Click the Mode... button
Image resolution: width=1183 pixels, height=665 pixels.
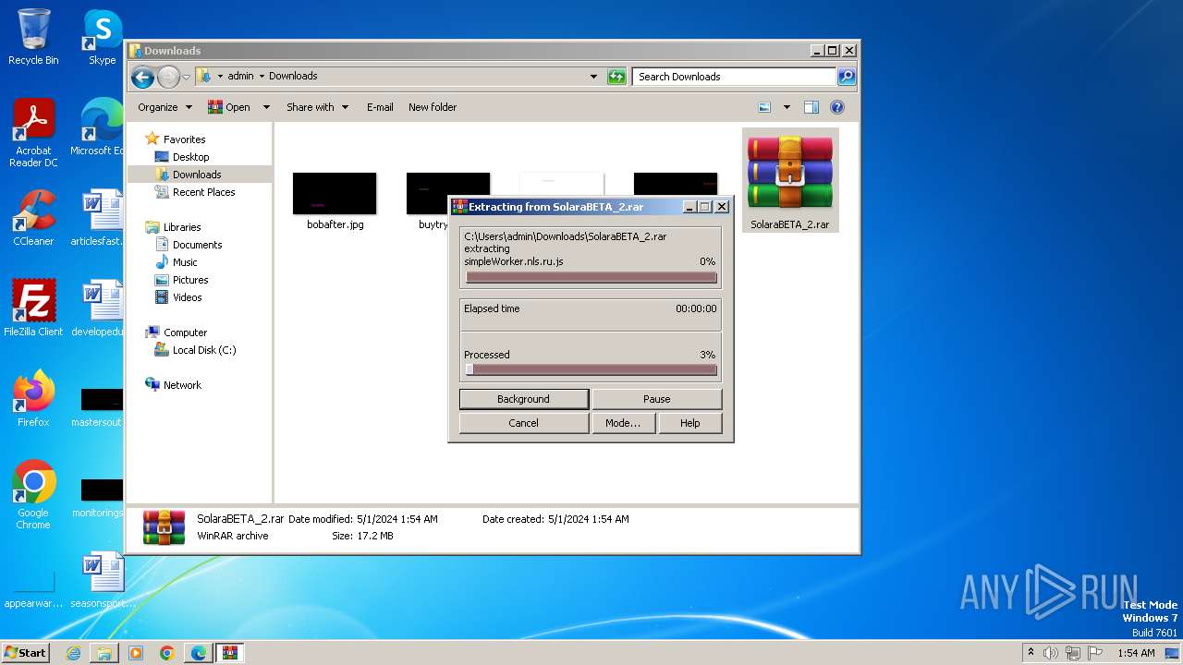(623, 423)
